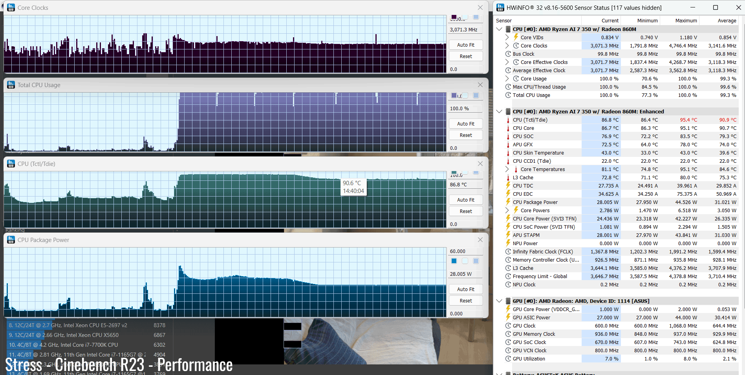Click the CPU (Tctl/Tdie) graph window icon

click(11, 164)
